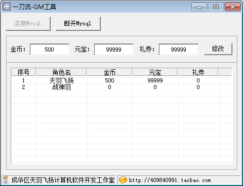Click the row number 1 cell
The image size is (243, 186).
pyautogui.click(x=23, y=80)
